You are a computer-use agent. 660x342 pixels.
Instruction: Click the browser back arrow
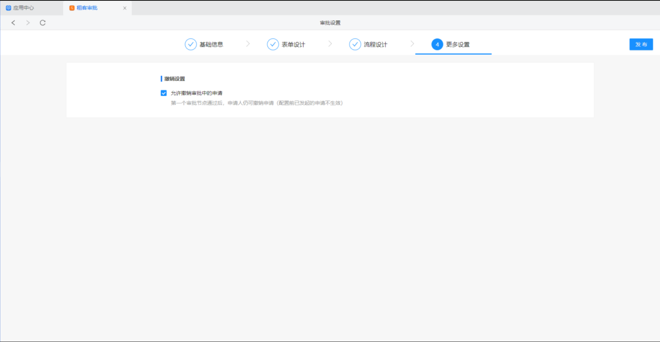tap(14, 23)
